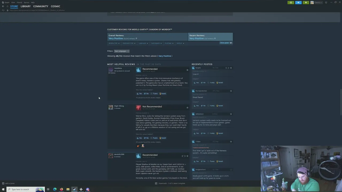Open the Display filter dropdown
Screen dimensions: 342x192
(x=180, y=43)
